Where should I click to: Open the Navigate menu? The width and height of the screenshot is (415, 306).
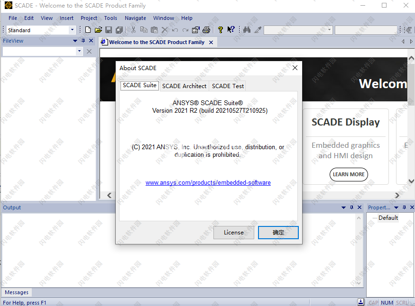point(135,18)
